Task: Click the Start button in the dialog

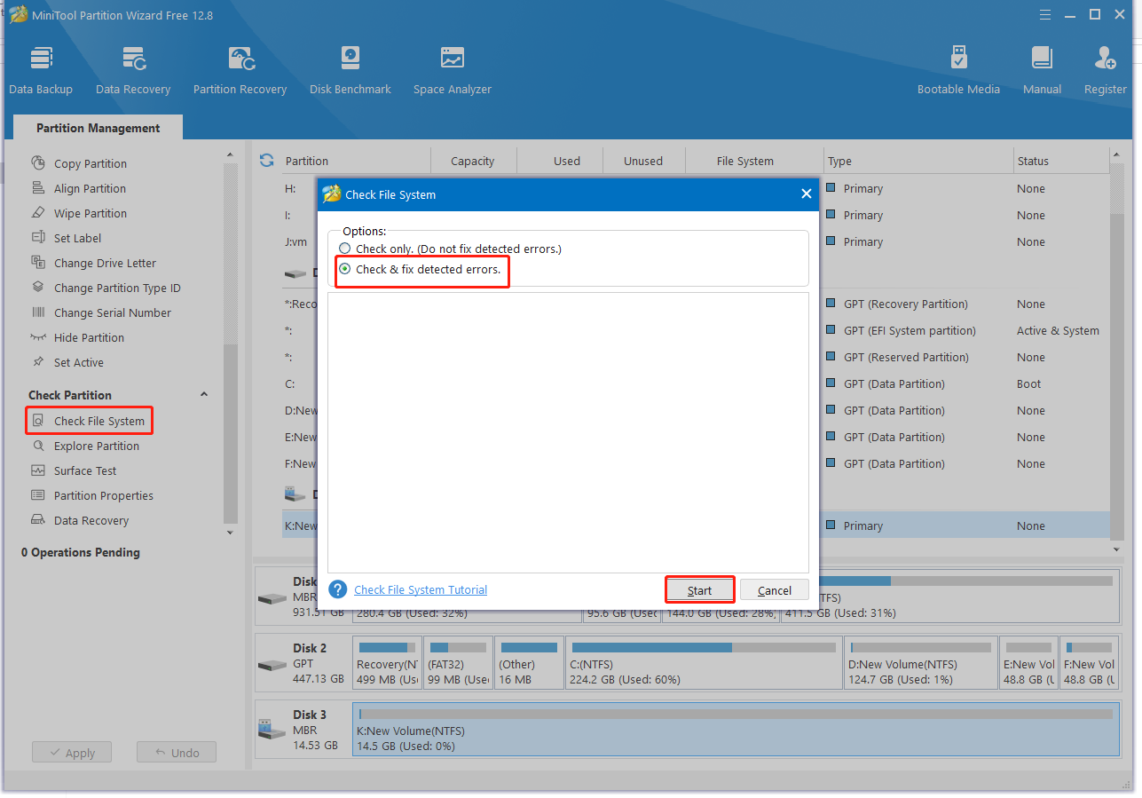Action: [699, 589]
